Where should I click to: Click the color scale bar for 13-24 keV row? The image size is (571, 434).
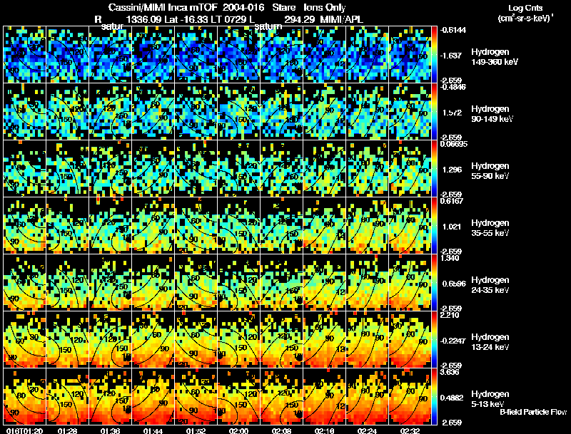(x=434, y=340)
